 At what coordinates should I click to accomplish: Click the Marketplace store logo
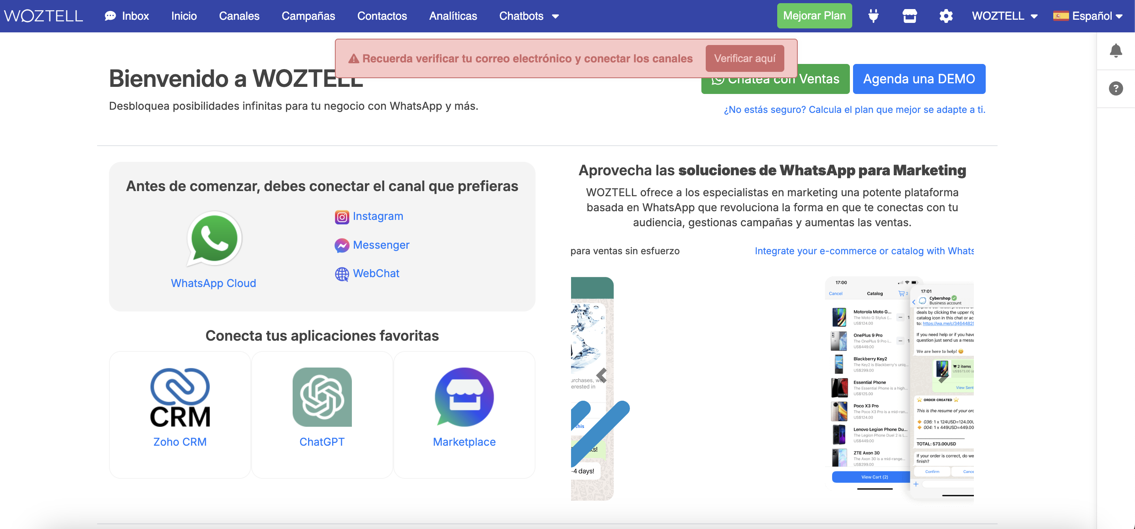[x=464, y=397]
